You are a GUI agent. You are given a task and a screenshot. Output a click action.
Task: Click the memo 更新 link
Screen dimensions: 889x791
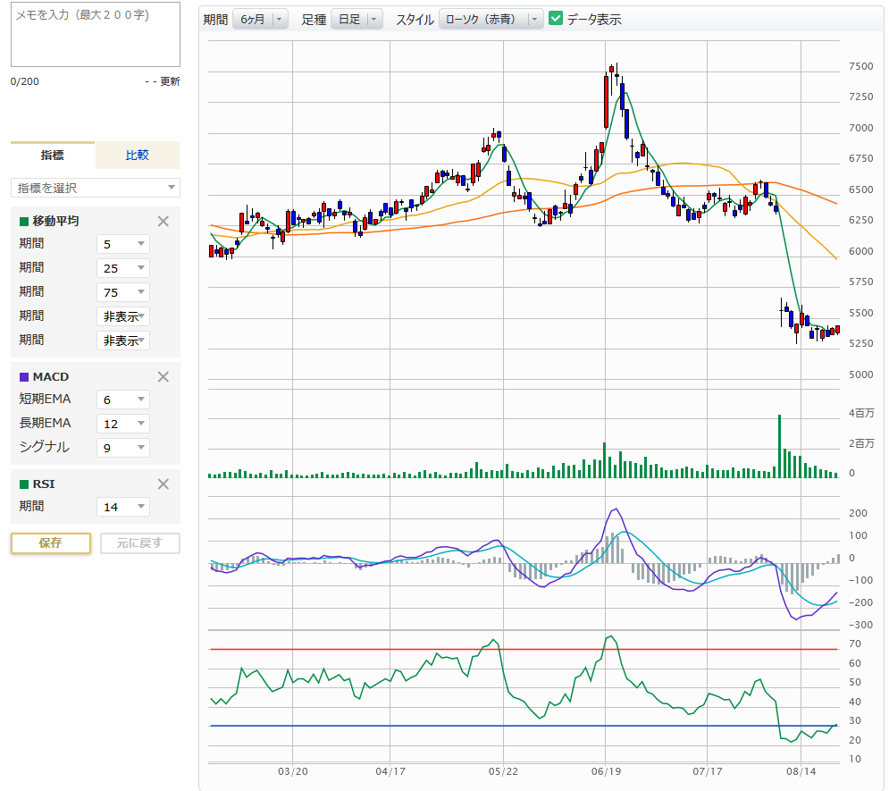(170, 81)
